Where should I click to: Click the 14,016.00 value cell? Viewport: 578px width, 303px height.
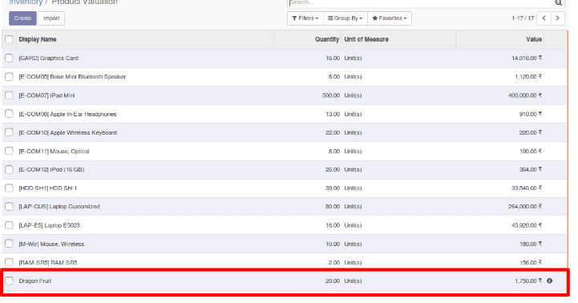pos(527,59)
